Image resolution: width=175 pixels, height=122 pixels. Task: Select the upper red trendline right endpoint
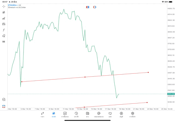(x=148, y=72)
